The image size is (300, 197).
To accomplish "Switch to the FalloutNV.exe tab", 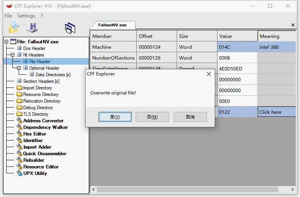I will pos(112,25).
